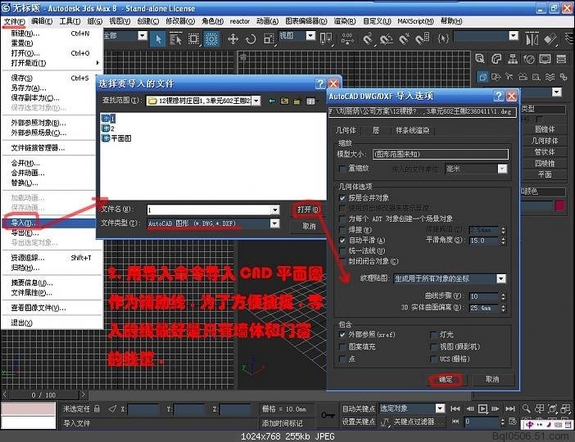Open the Create command panel tab
575x442 pixels.
pyautogui.click(x=480, y=59)
